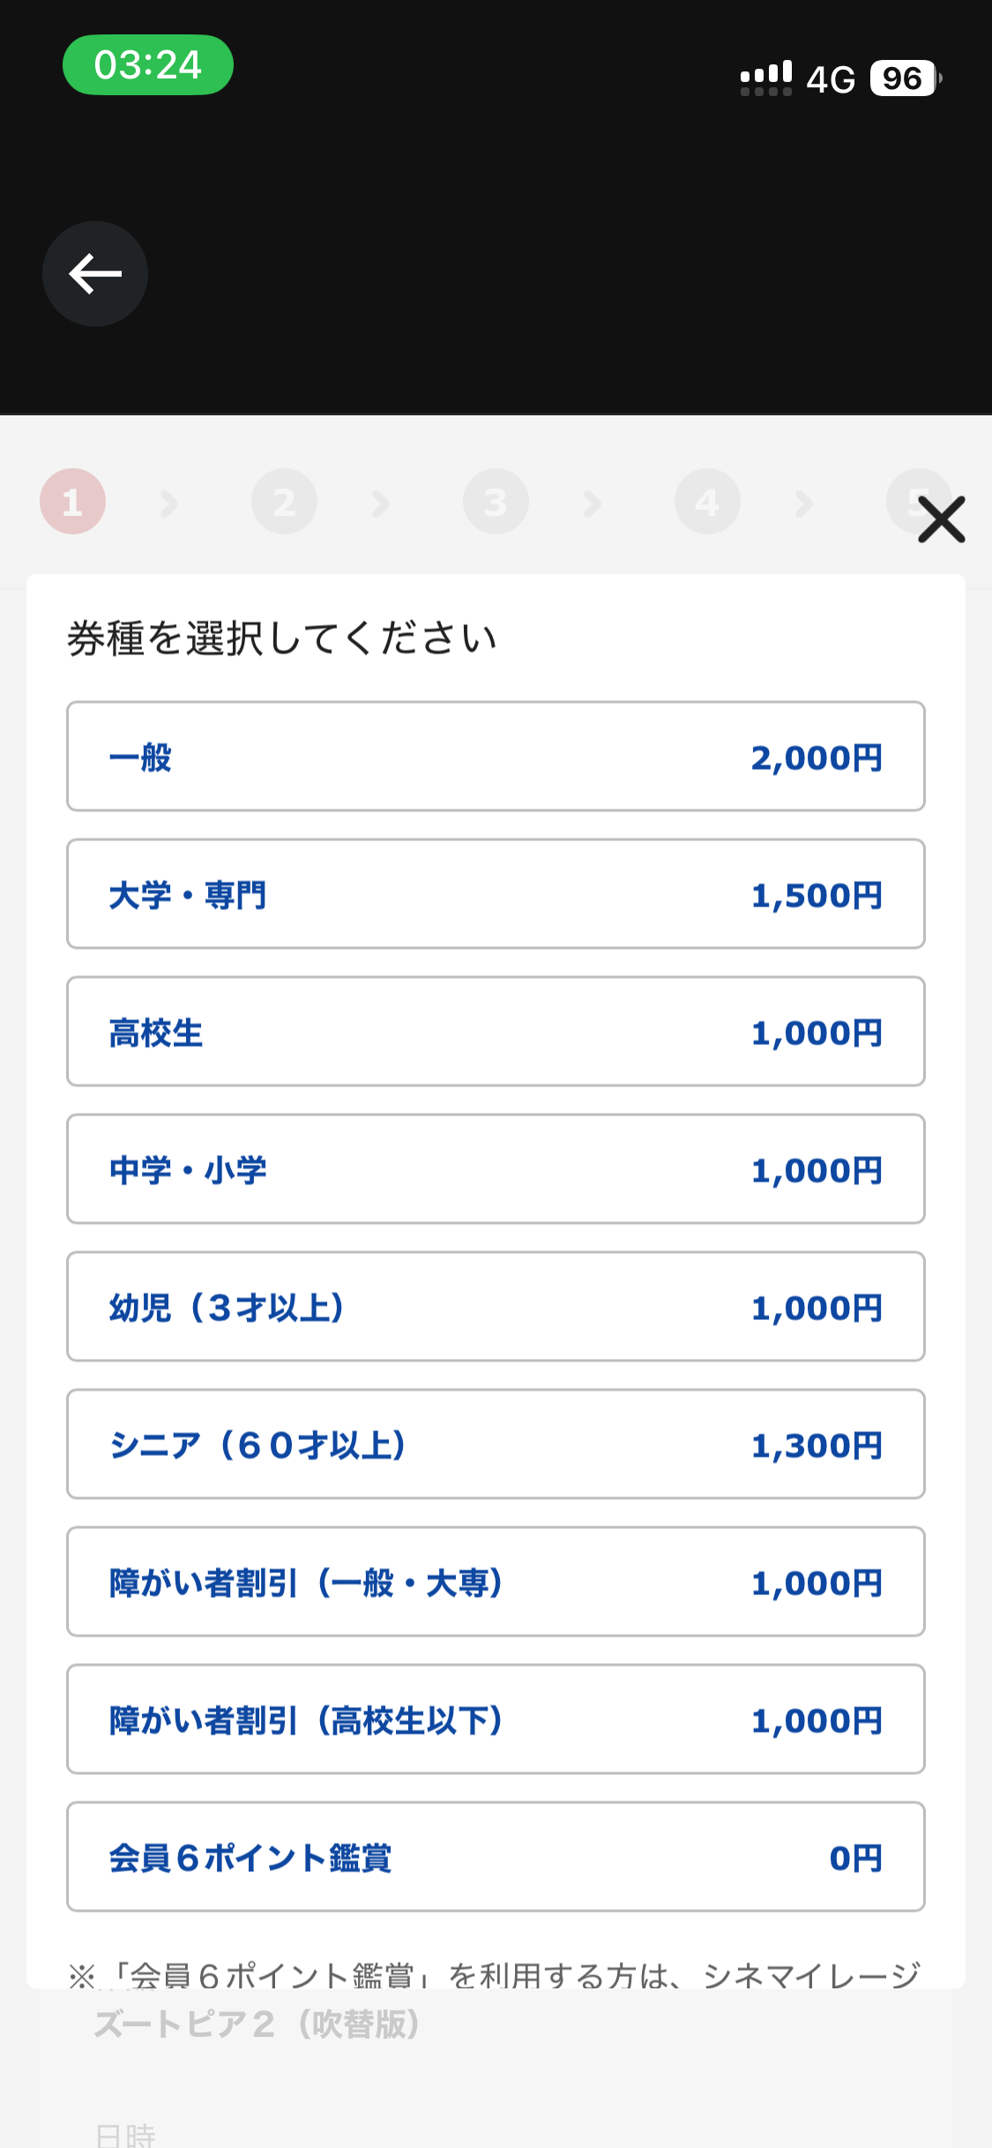Tap the 03:24 green time pill
This screenshot has width=992, height=2148.
(x=148, y=65)
